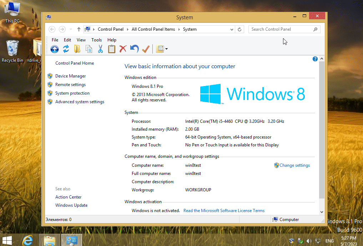Viewport: 363px width, 246px height.
Task: Open the File menu
Action: 55,40
